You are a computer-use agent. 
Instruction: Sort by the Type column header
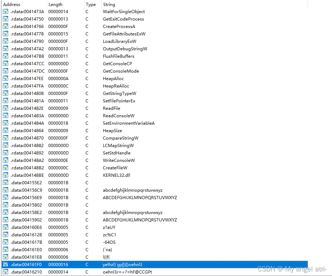click(91, 5)
